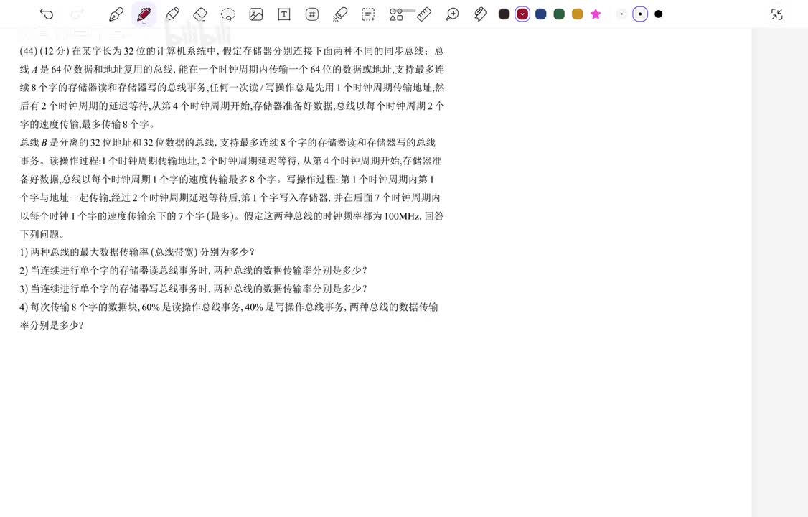Open the hashtag tag tool
This screenshot has width=808, height=517.
point(311,14)
